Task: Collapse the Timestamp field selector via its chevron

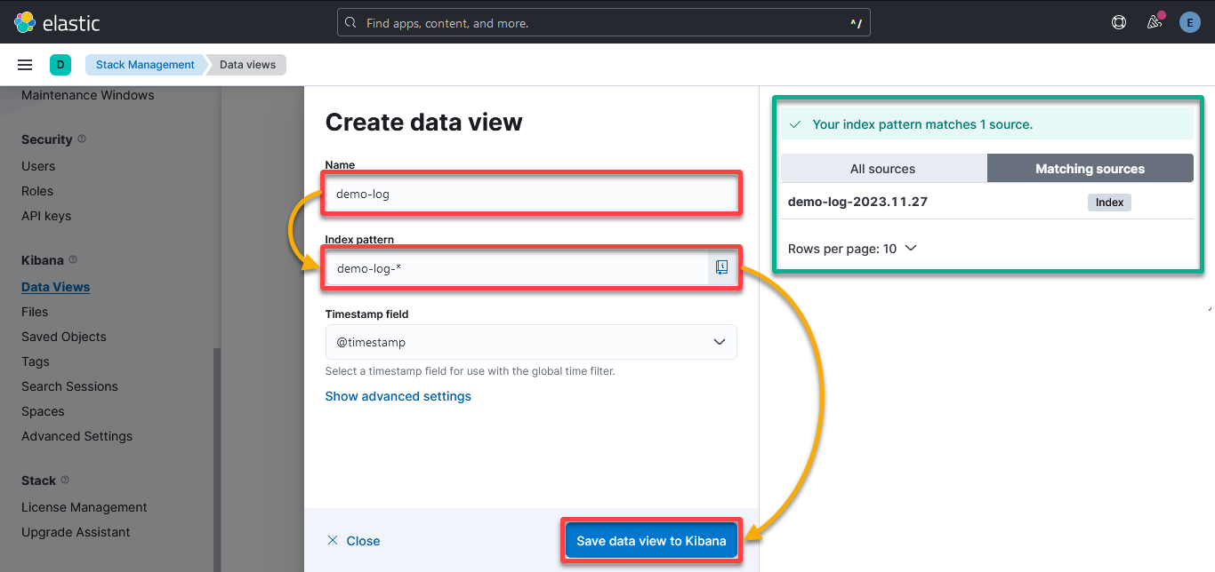Action: pyautogui.click(x=719, y=341)
